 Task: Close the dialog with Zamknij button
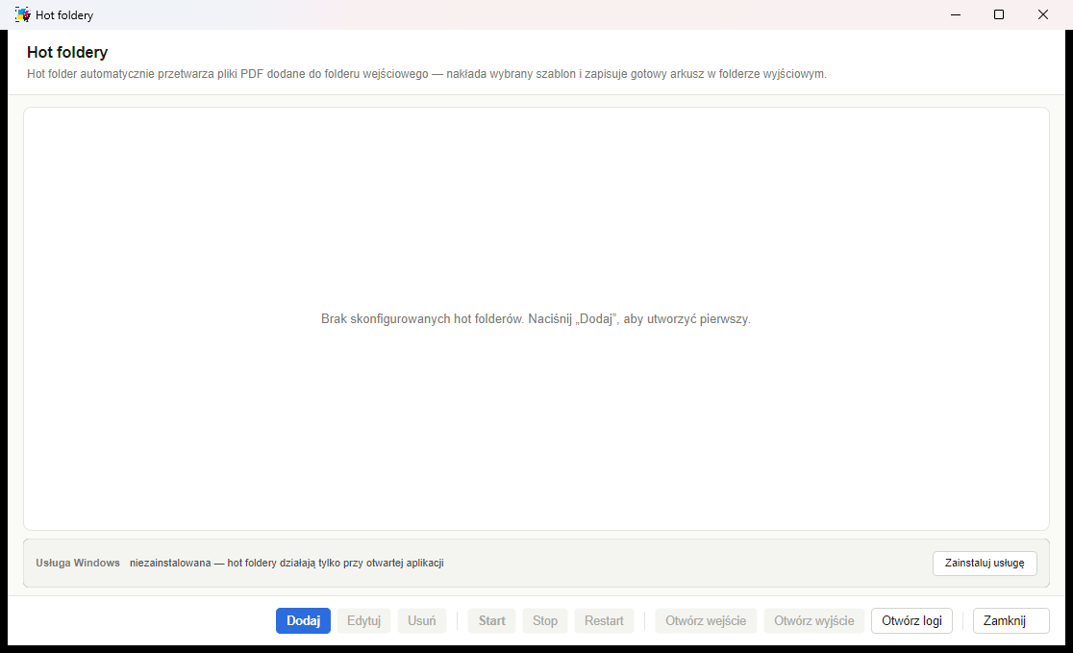click(1011, 621)
